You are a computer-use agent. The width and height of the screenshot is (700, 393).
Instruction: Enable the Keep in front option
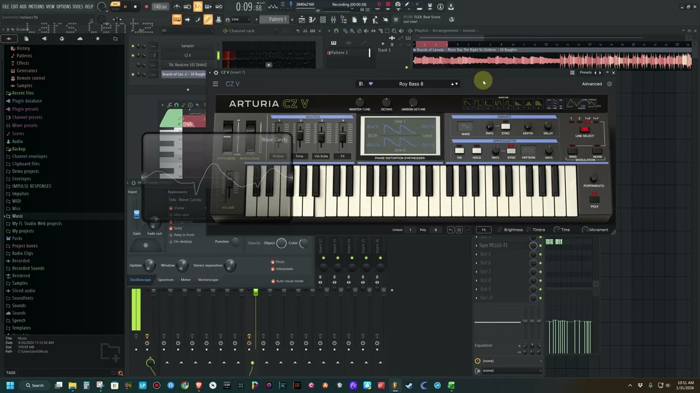pos(181,235)
